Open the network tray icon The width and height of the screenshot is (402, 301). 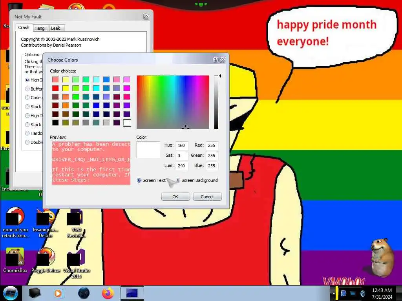(353, 293)
